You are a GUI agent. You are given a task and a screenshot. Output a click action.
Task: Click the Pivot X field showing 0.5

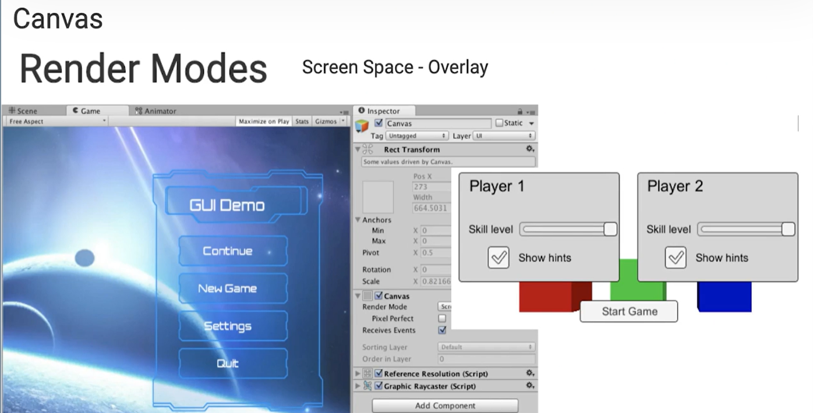pos(436,253)
